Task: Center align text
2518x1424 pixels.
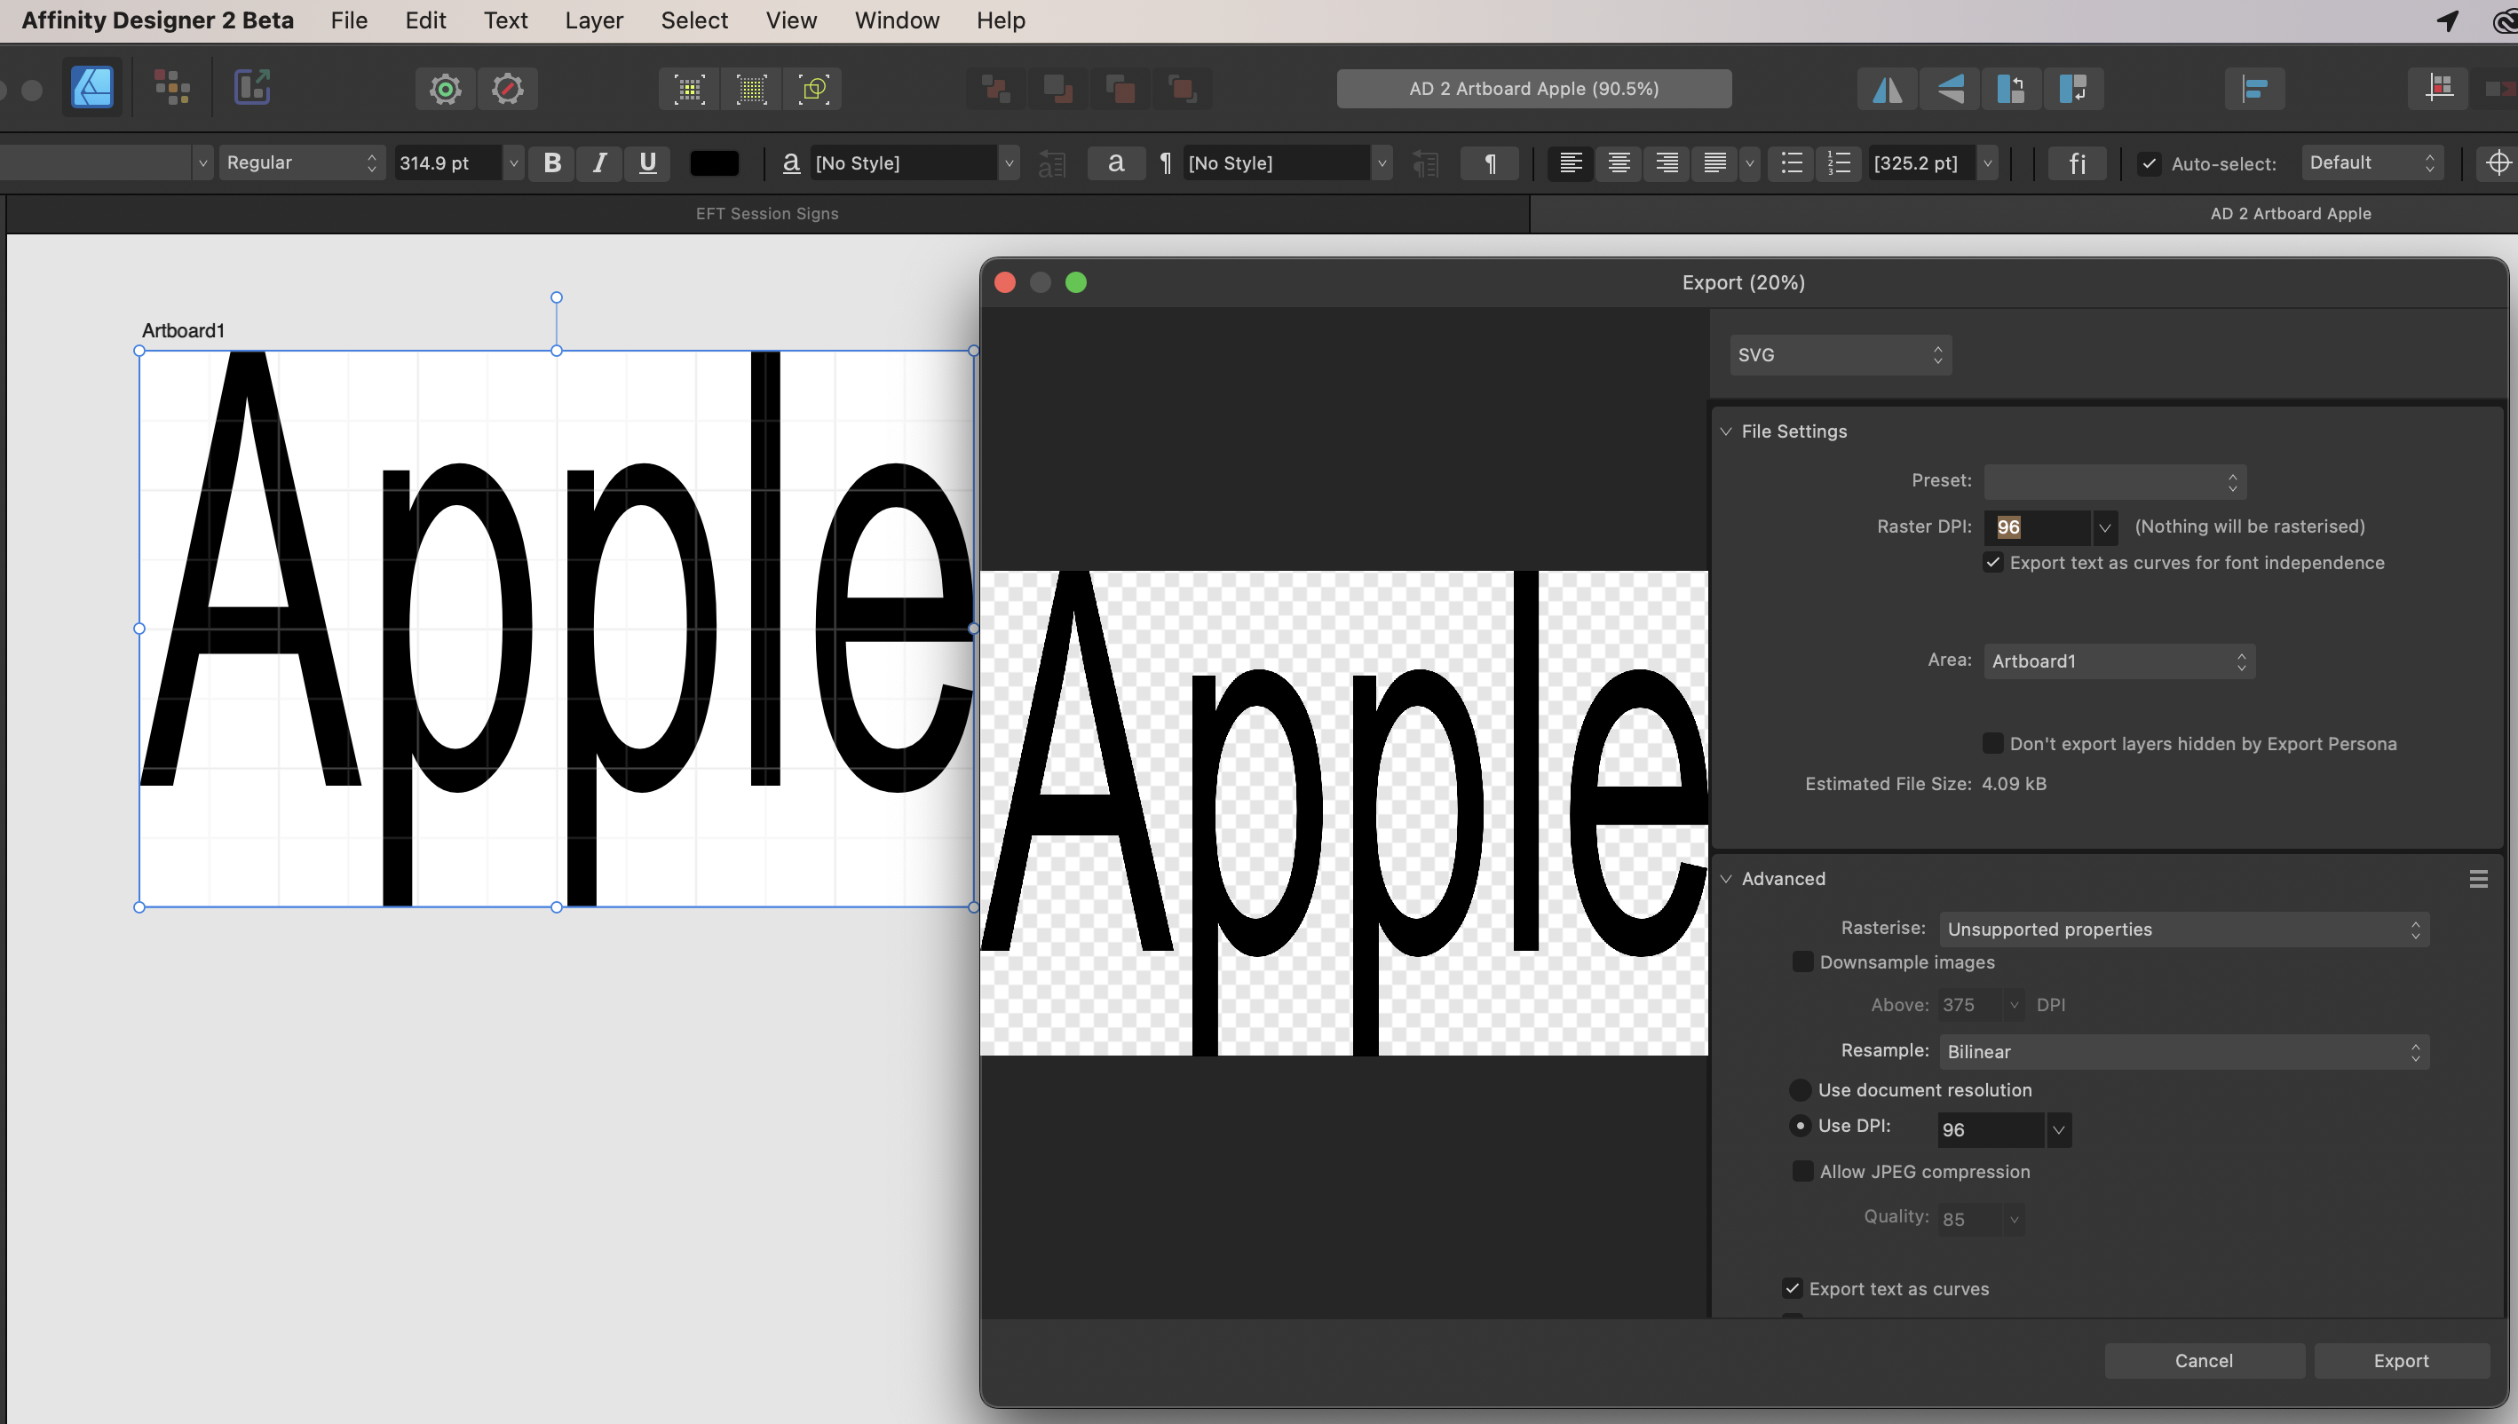Action: 1619,162
